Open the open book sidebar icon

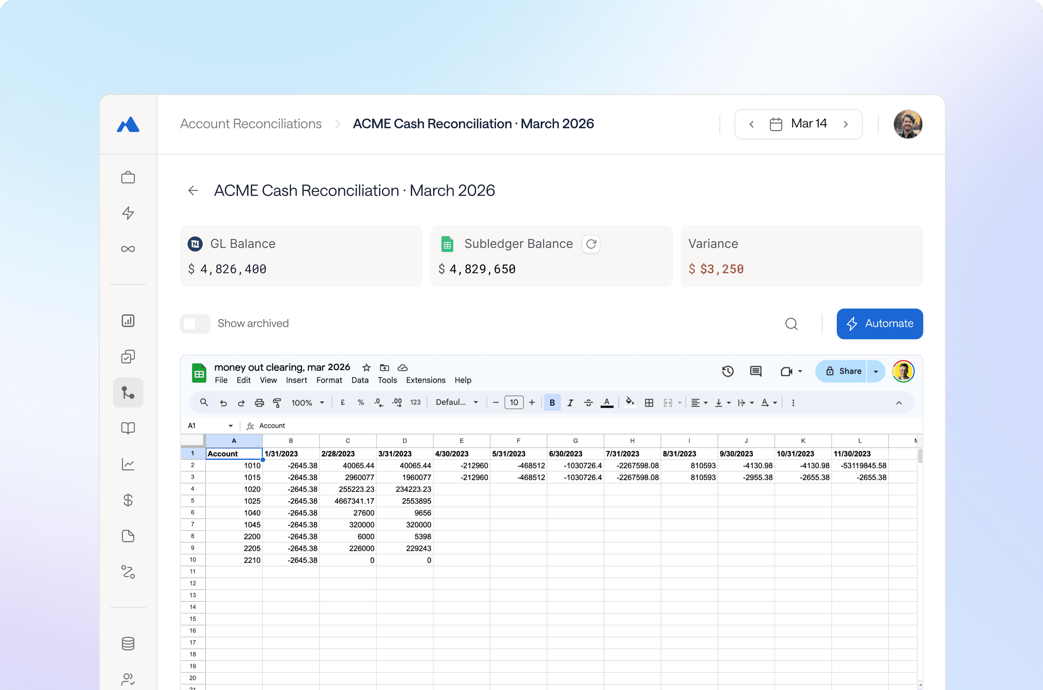pyautogui.click(x=128, y=428)
